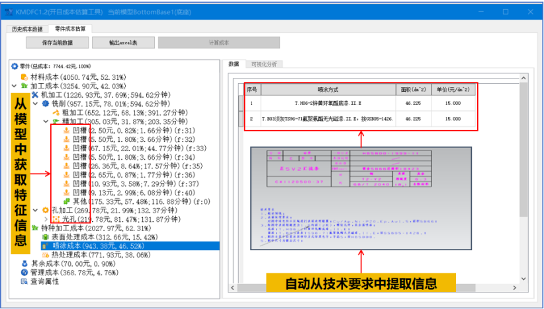
Task: Click the 喷涂方式 column header
Action: (x=327, y=89)
